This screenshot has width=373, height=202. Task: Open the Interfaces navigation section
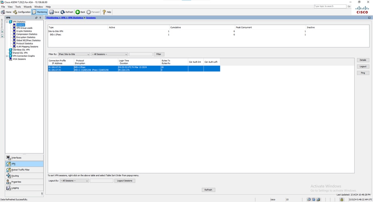coord(24,158)
